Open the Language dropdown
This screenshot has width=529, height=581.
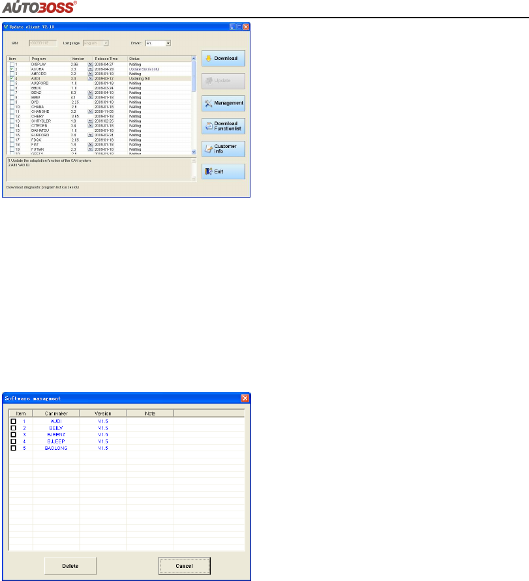106,43
